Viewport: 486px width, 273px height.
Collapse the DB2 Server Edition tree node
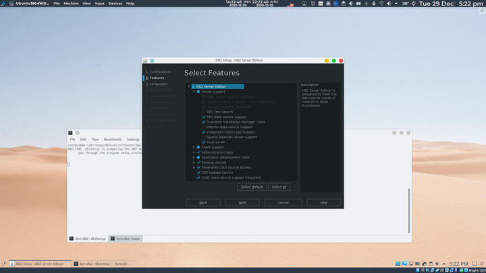[x=189, y=87]
